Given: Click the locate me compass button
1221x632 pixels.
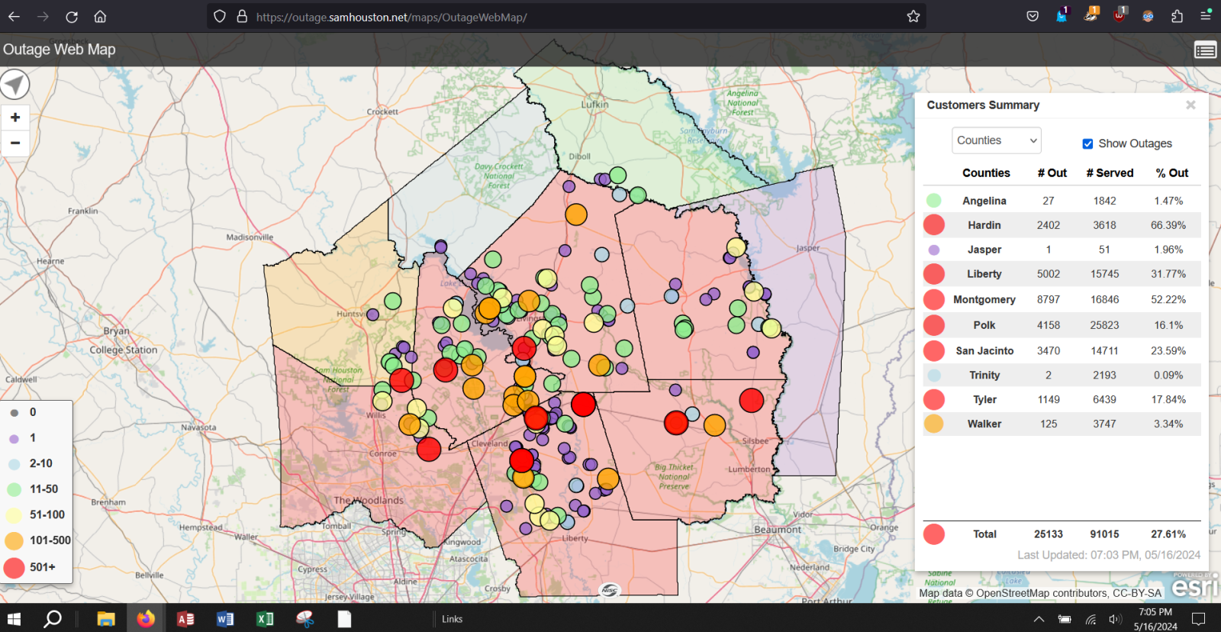Looking at the screenshot, I should [14, 84].
